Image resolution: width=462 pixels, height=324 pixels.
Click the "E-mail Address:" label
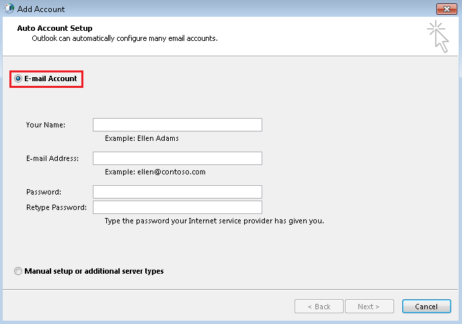(x=52, y=158)
